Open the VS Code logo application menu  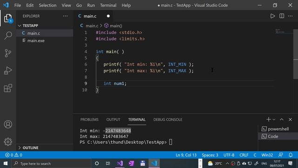6,5
